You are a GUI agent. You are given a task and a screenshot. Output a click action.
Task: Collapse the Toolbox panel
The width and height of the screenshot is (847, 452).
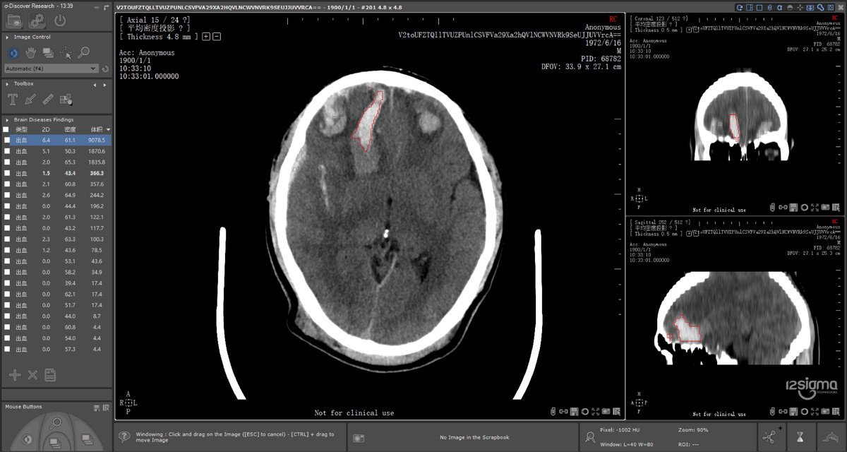tap(7, 83)
